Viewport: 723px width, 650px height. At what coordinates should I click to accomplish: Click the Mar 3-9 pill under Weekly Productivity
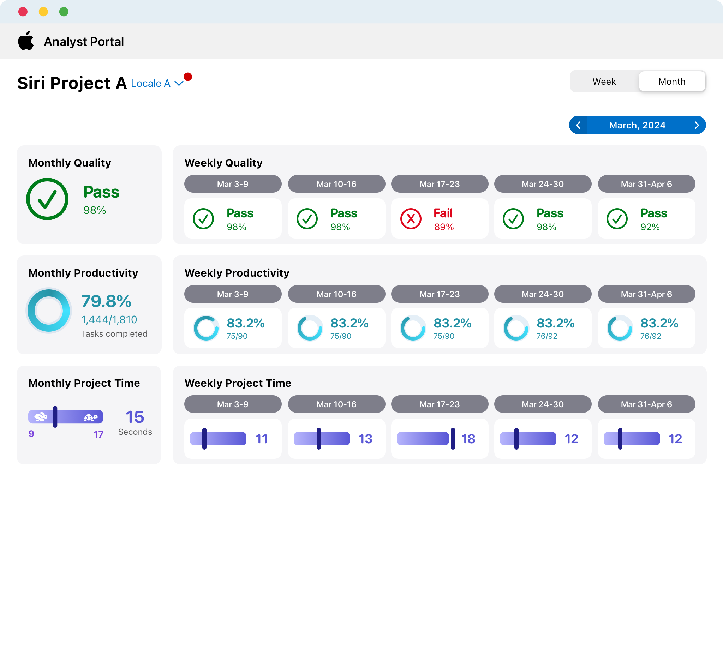point(233,294)
